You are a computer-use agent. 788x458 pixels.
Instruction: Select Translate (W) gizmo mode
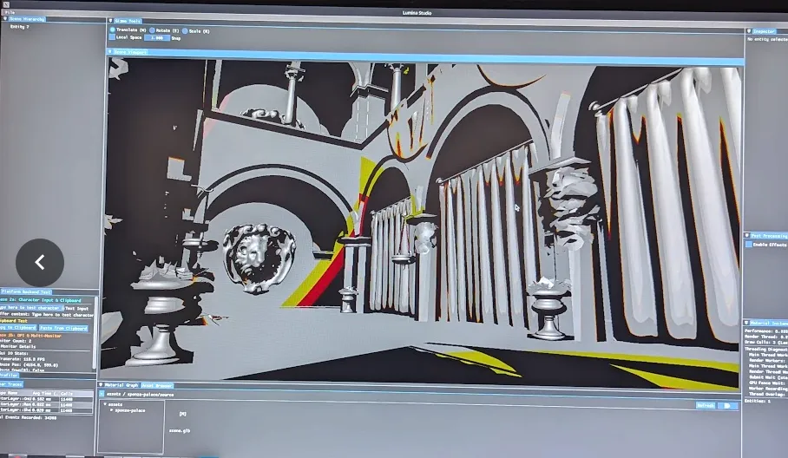113,30
